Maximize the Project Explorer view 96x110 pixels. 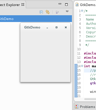coord(66,4)
